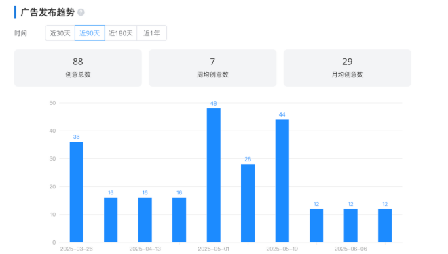Screen dimensions: 448x254
Task: Click the 时间 filter label
Action: click(x=20, y=33)
